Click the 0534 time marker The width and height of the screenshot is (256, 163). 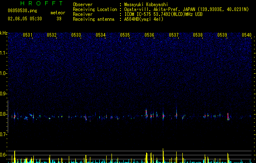101,35
